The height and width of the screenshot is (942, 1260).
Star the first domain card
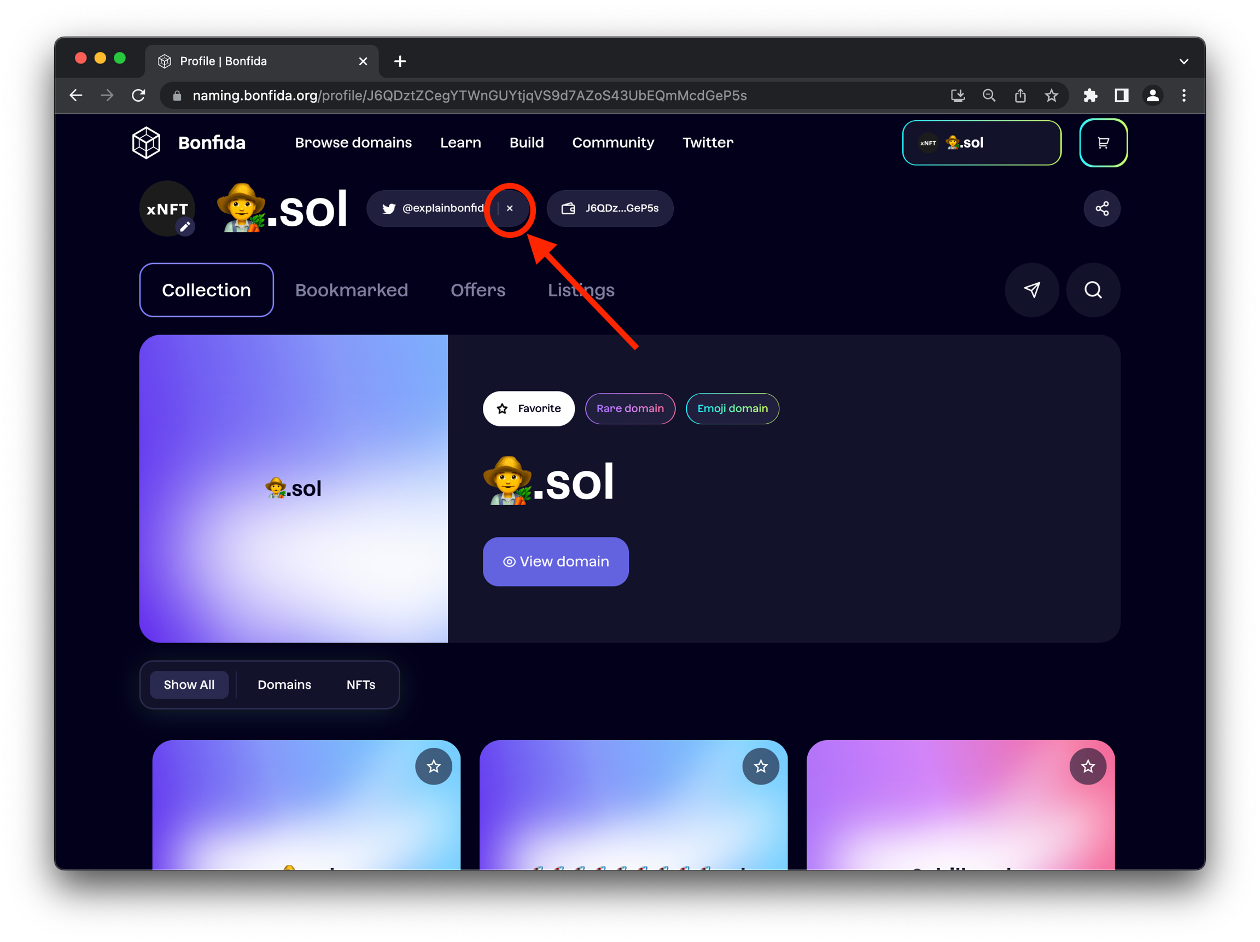click(434, 767)
